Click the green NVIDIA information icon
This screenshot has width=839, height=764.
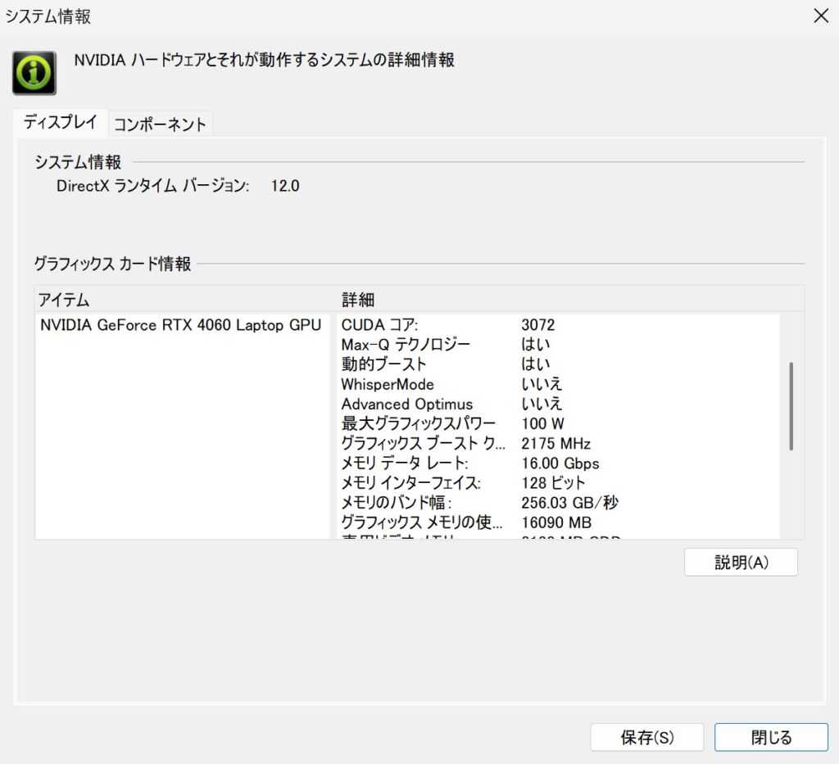[x=34, y=73]
